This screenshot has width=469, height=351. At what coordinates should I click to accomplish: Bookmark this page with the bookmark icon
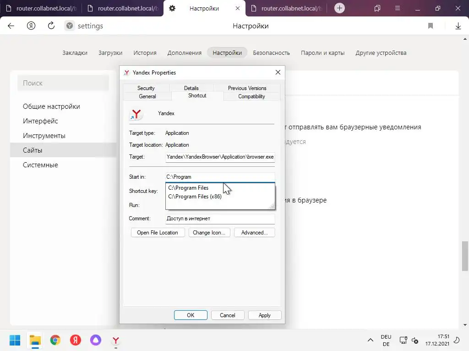(x=431, y=26)
